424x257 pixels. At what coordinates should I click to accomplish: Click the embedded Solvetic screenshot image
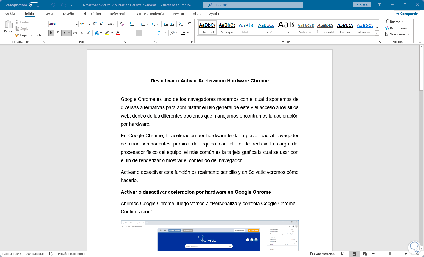(210, 235)
